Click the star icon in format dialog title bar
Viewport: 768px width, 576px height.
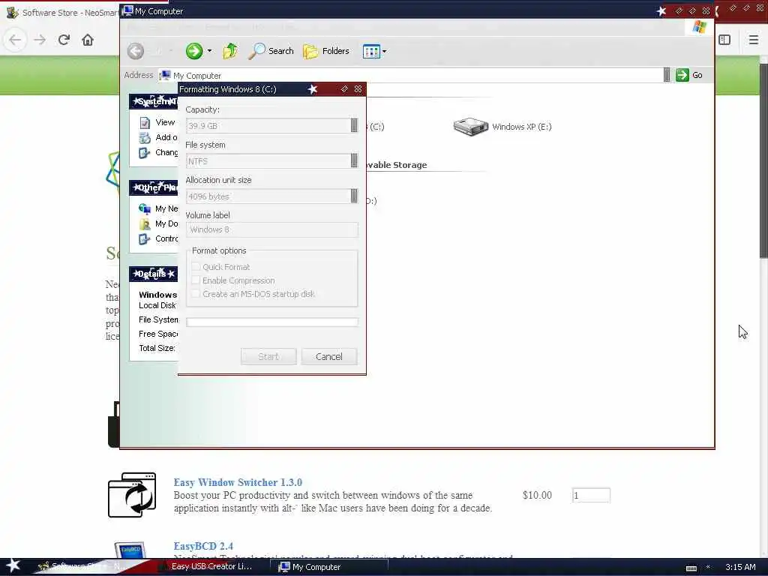pyautogui.click(x=313, y=89)
